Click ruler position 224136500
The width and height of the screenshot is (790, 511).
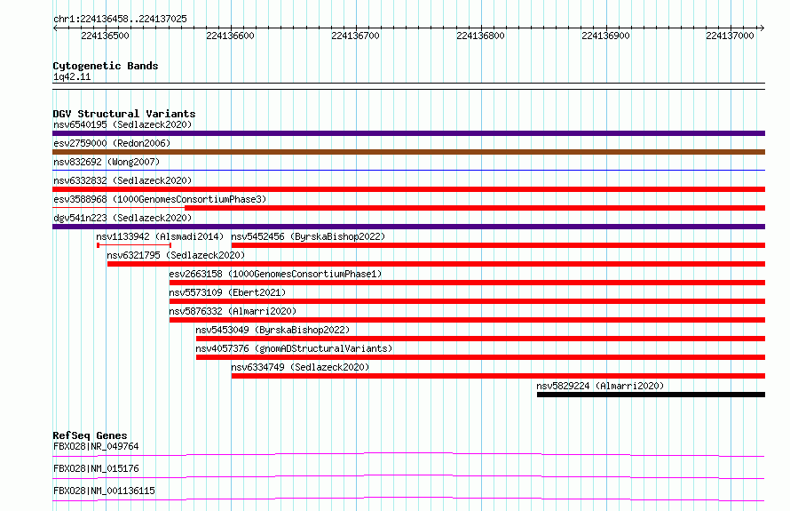coord(105,36)
